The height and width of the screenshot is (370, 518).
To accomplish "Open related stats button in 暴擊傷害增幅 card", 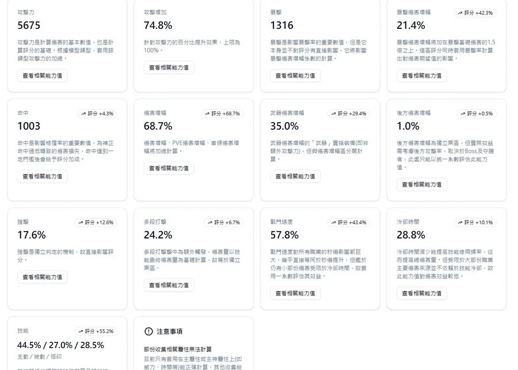I will [x=422, y=75].
